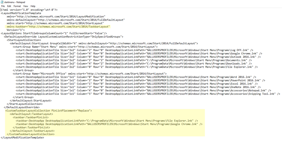This screenshot has width=282, height=141.
Task: Open the Edit menu
Action: click(9, 6)
